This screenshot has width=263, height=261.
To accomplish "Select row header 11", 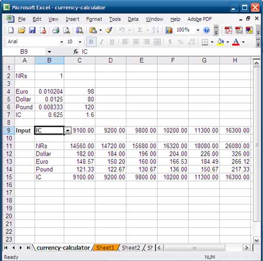I will click(x=9, y=146).
